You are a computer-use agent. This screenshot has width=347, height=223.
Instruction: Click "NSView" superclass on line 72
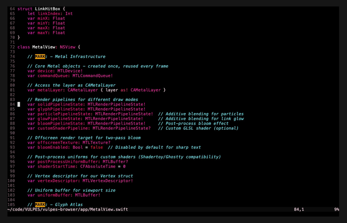coord(68,47)
